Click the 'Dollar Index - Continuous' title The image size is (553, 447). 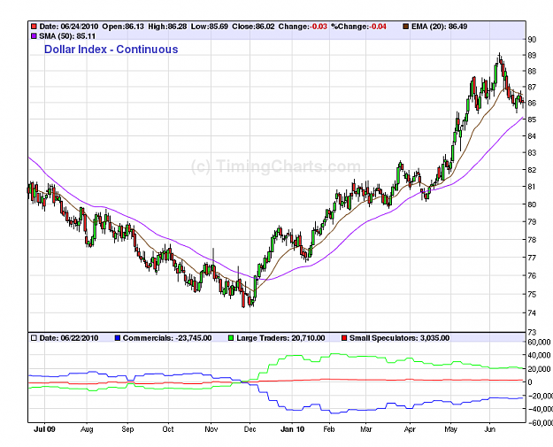(111, 50)
